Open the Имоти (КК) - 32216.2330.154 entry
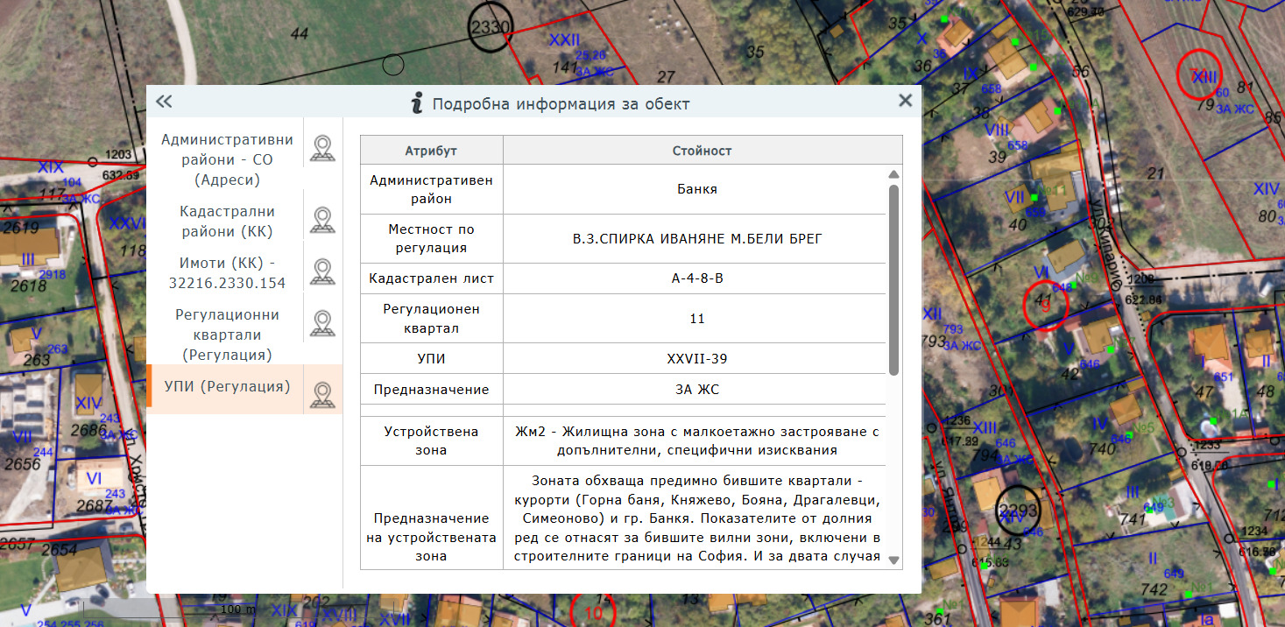 coord(226,271)
